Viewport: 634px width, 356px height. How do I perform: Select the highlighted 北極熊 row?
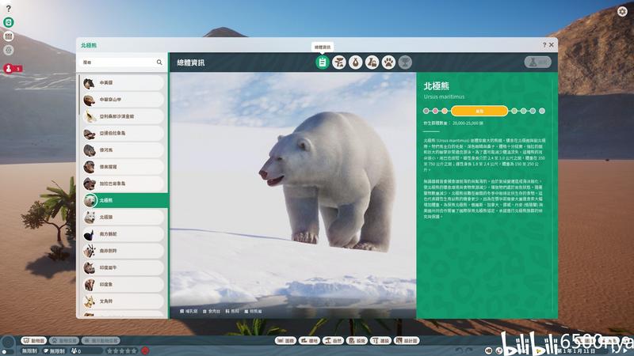[124, 200]
